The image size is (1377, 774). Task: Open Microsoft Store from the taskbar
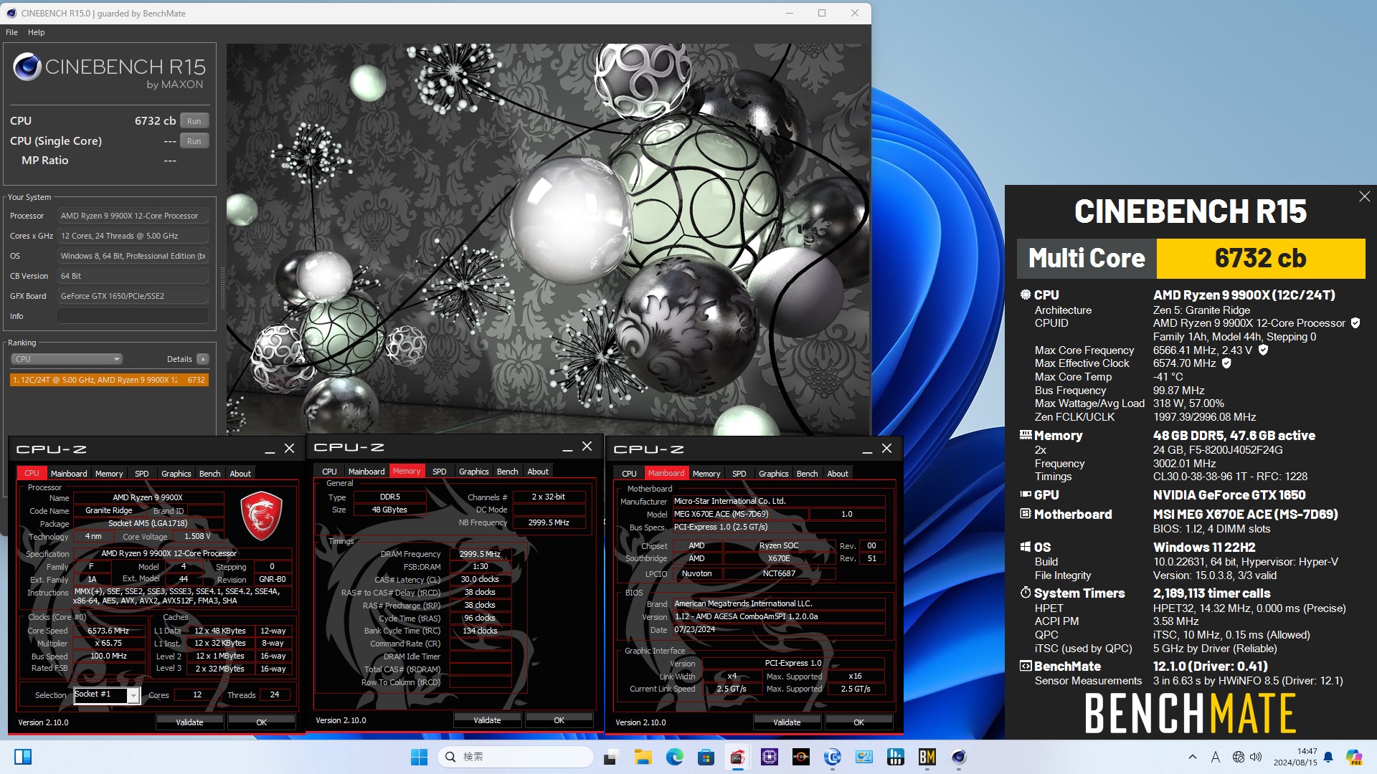(706, 757)
